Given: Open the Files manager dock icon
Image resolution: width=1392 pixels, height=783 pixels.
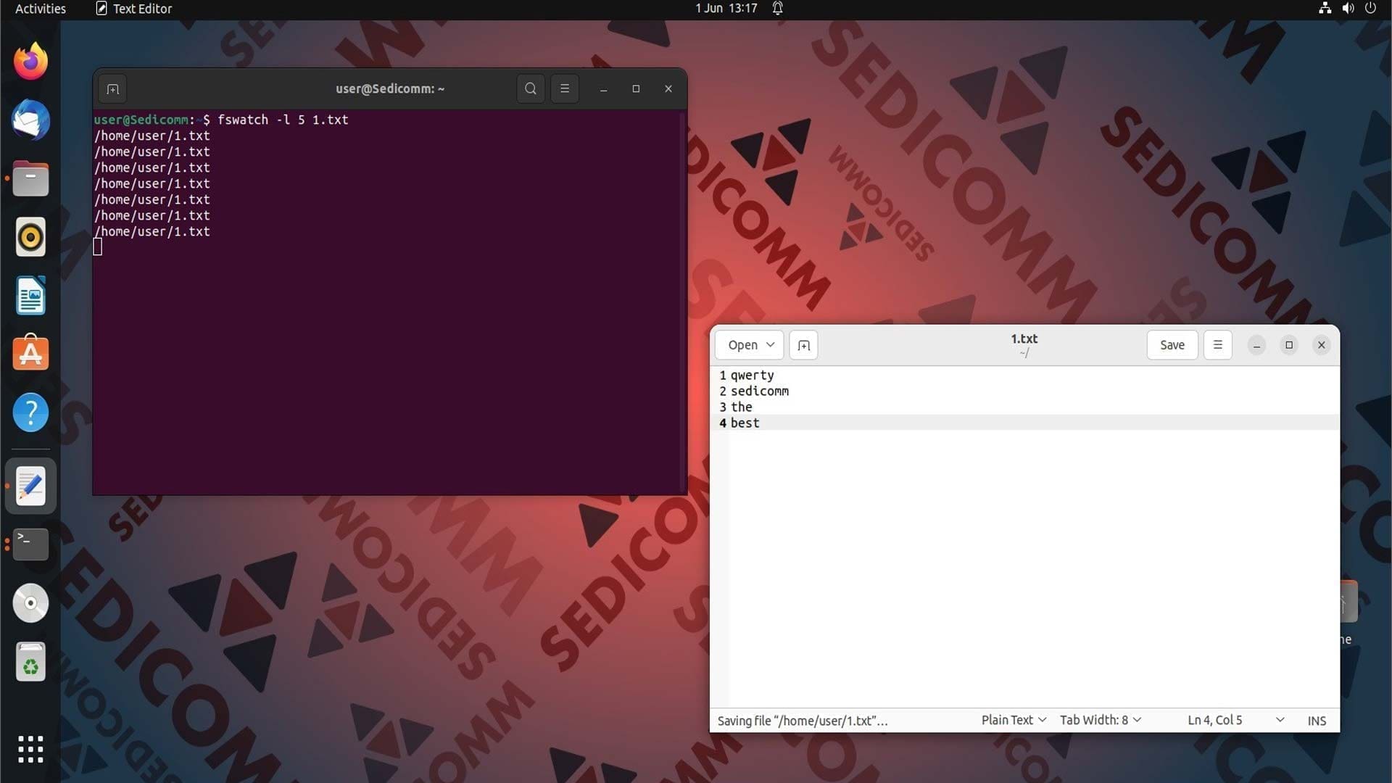Looking at the screenshot, I should point(30,178).
